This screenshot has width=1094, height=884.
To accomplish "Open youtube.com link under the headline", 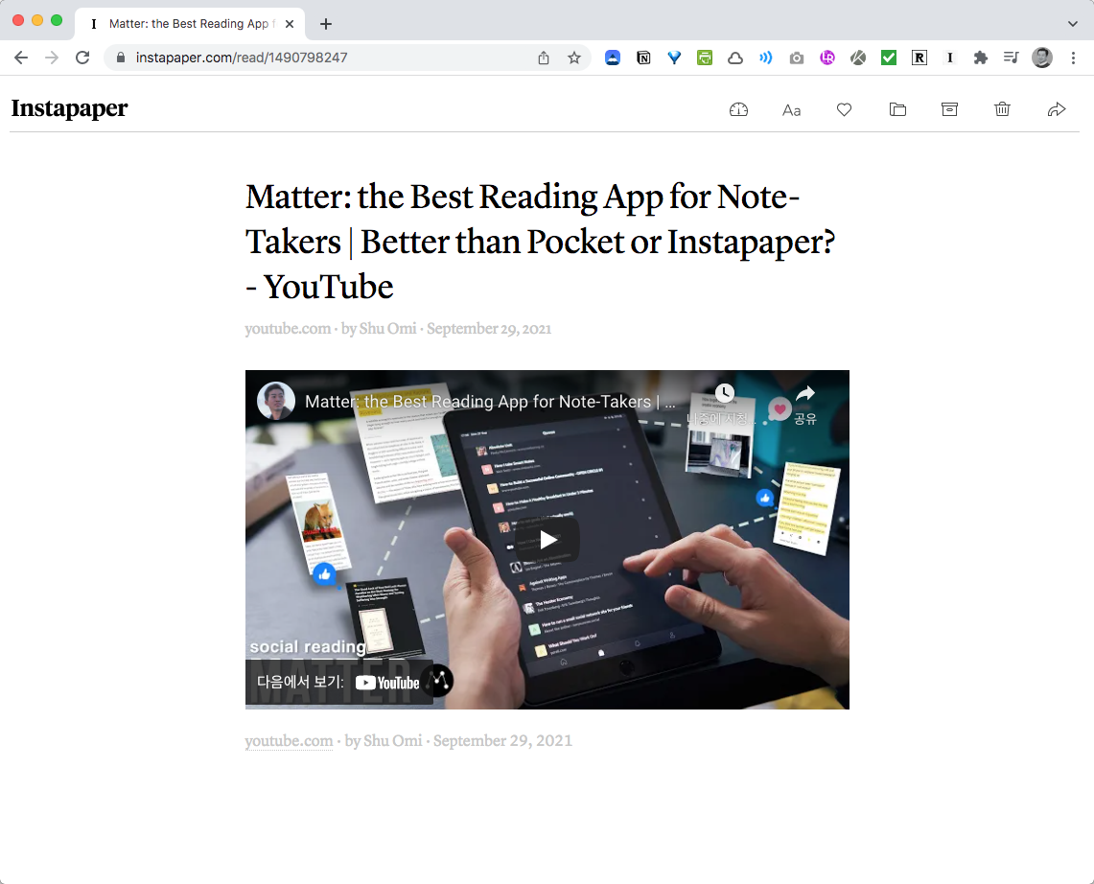I will (x=288, y=329).
